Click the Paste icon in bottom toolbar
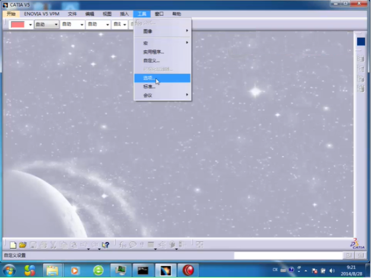Screen dimensions: 371x278 click(x=74, y=245)
